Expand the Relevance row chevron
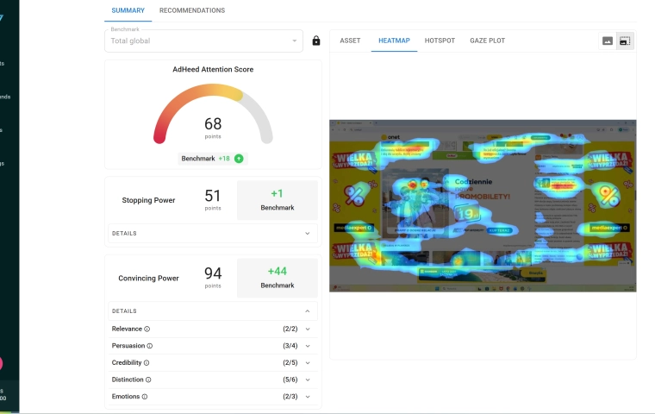Screen dimensions: 655x414 click(x=308, y=329)
